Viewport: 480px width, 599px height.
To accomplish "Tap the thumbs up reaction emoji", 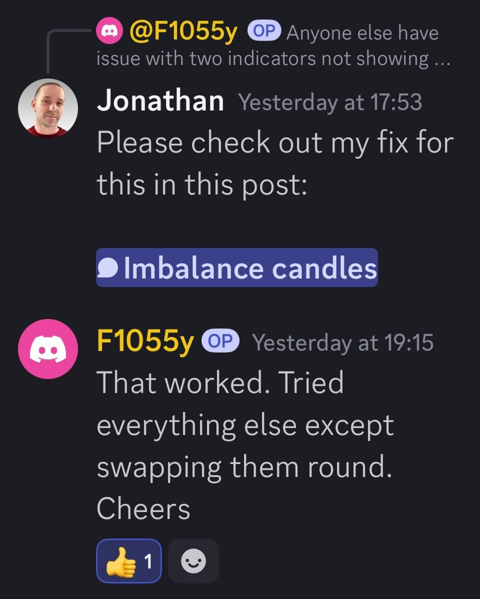I will click(x=120, y=561).
